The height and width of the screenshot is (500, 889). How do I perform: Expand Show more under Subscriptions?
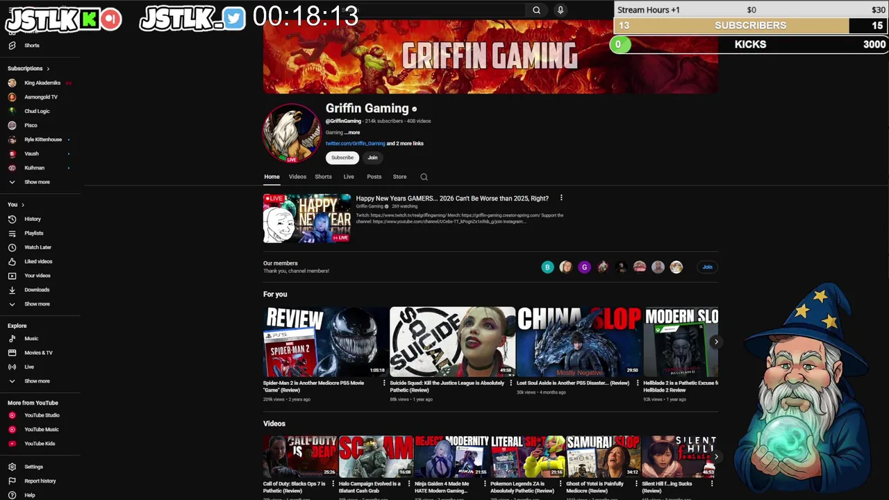(37, 182)
